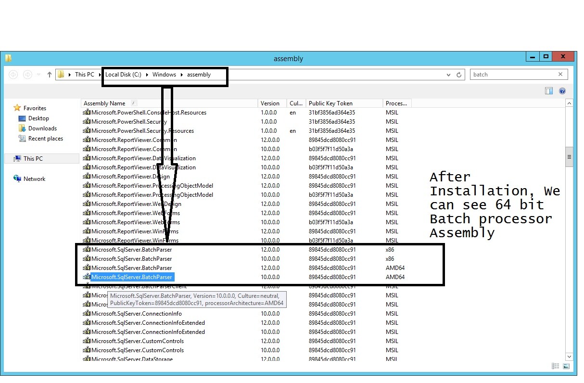Sort by Culture column header

coord(297,103)
